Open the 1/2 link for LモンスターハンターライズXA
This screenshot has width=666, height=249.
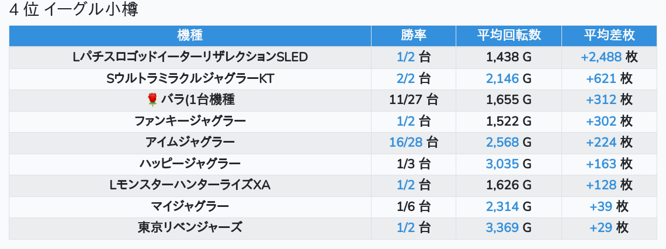tap(405, 185)
